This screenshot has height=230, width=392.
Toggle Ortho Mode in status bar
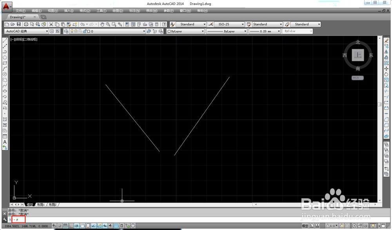click(x=71, y=226)
